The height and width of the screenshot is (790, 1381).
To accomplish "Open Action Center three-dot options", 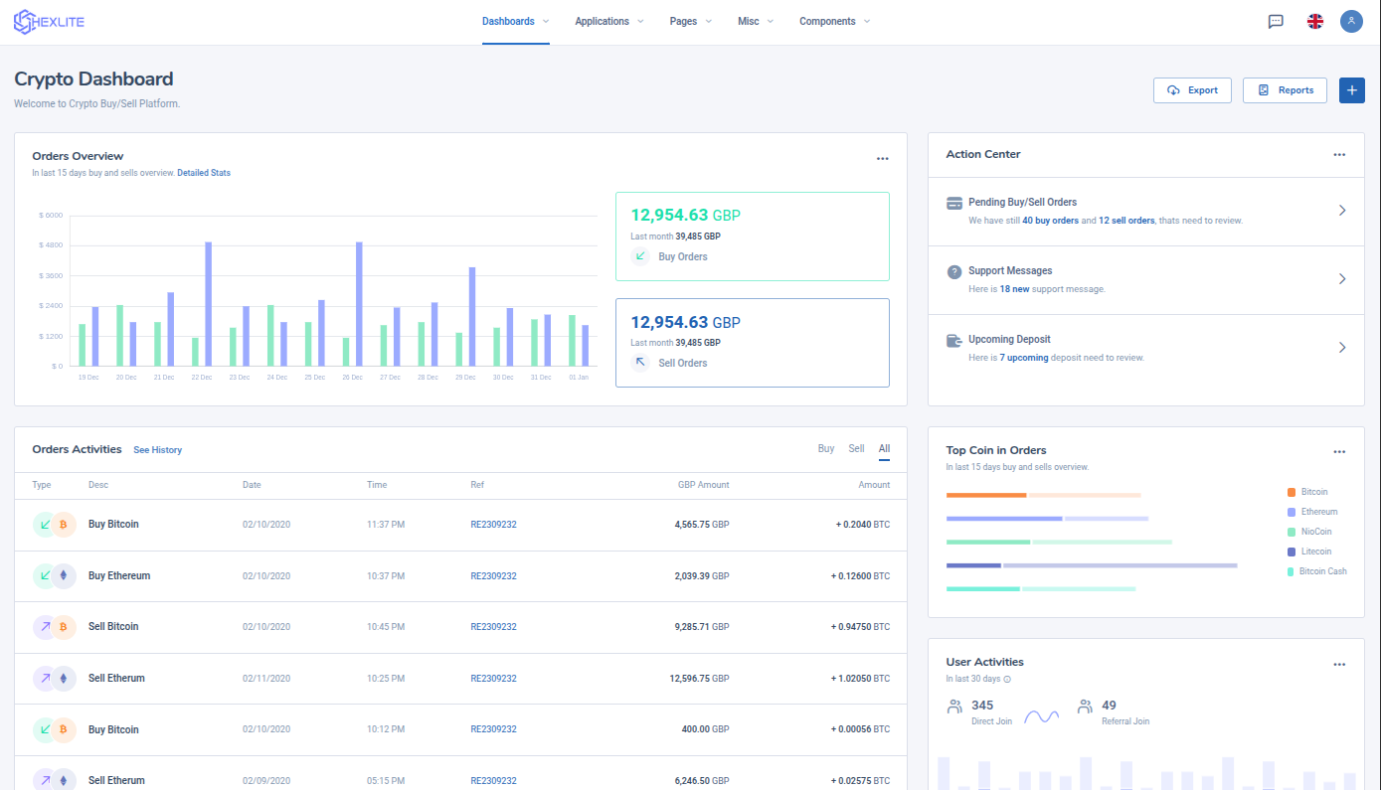I will coord(1339,154).
